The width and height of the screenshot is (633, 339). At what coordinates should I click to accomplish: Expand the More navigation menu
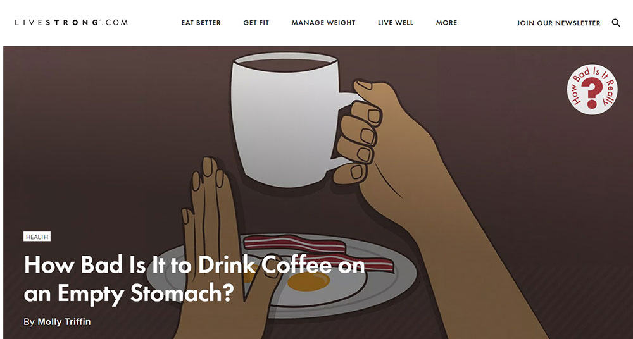pyautogui.click(x=446, y=23)
